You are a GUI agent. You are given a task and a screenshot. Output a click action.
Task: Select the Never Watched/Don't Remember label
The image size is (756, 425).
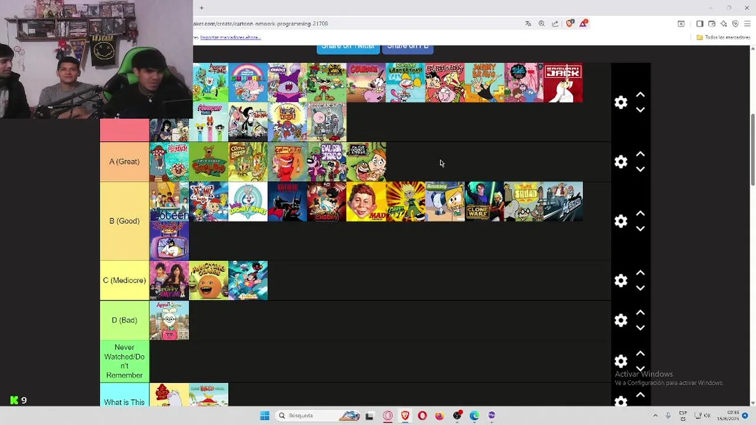125,361
